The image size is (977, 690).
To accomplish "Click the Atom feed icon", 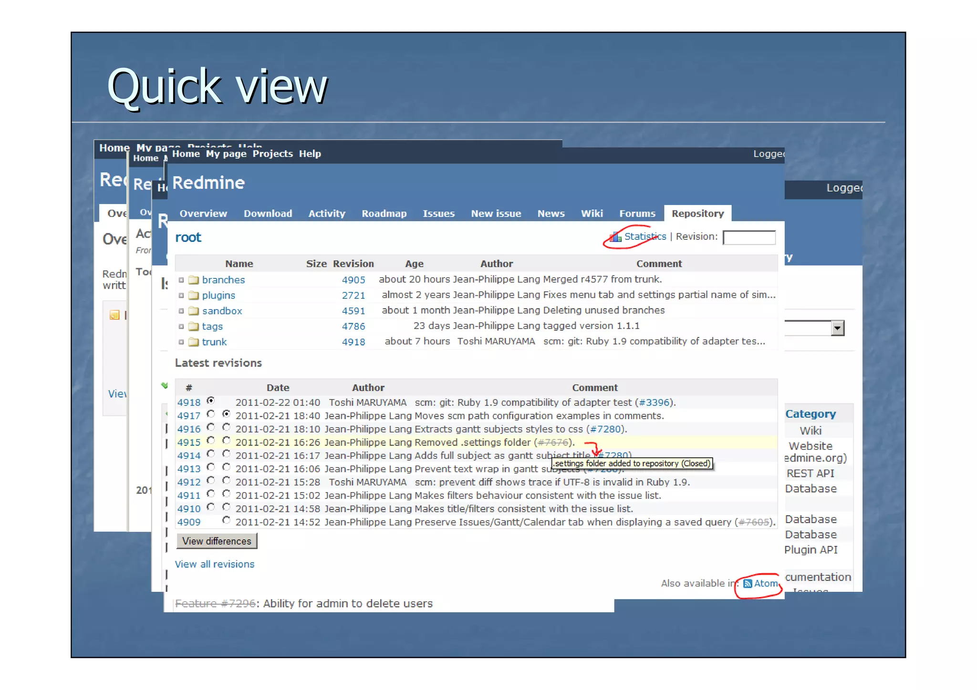I will tap(748, 583).
